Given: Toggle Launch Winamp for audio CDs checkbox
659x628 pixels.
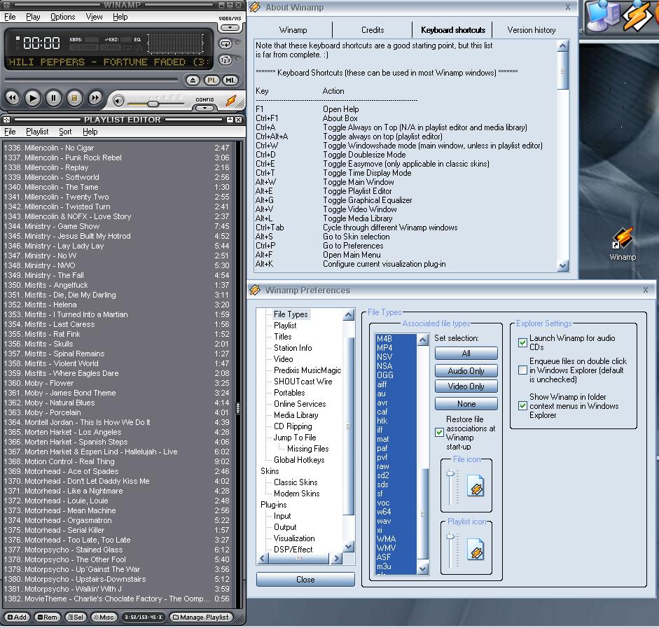Looking at the screenshot, I should (522, 342).
